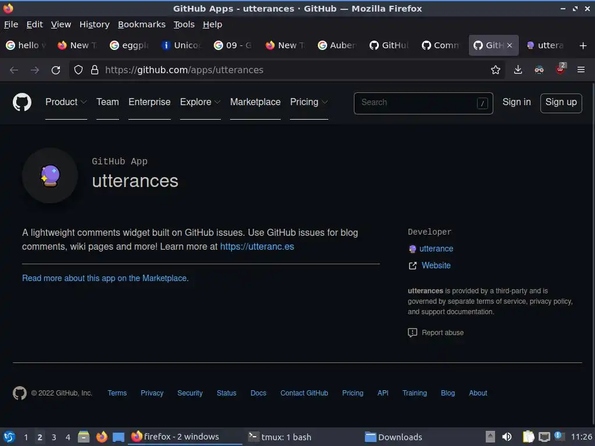
Task: Click the network monitor tray icon
Action: [x=544, y=437]
